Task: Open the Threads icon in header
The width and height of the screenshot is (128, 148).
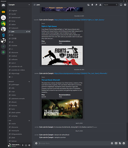Action: (x=88, y=5)
